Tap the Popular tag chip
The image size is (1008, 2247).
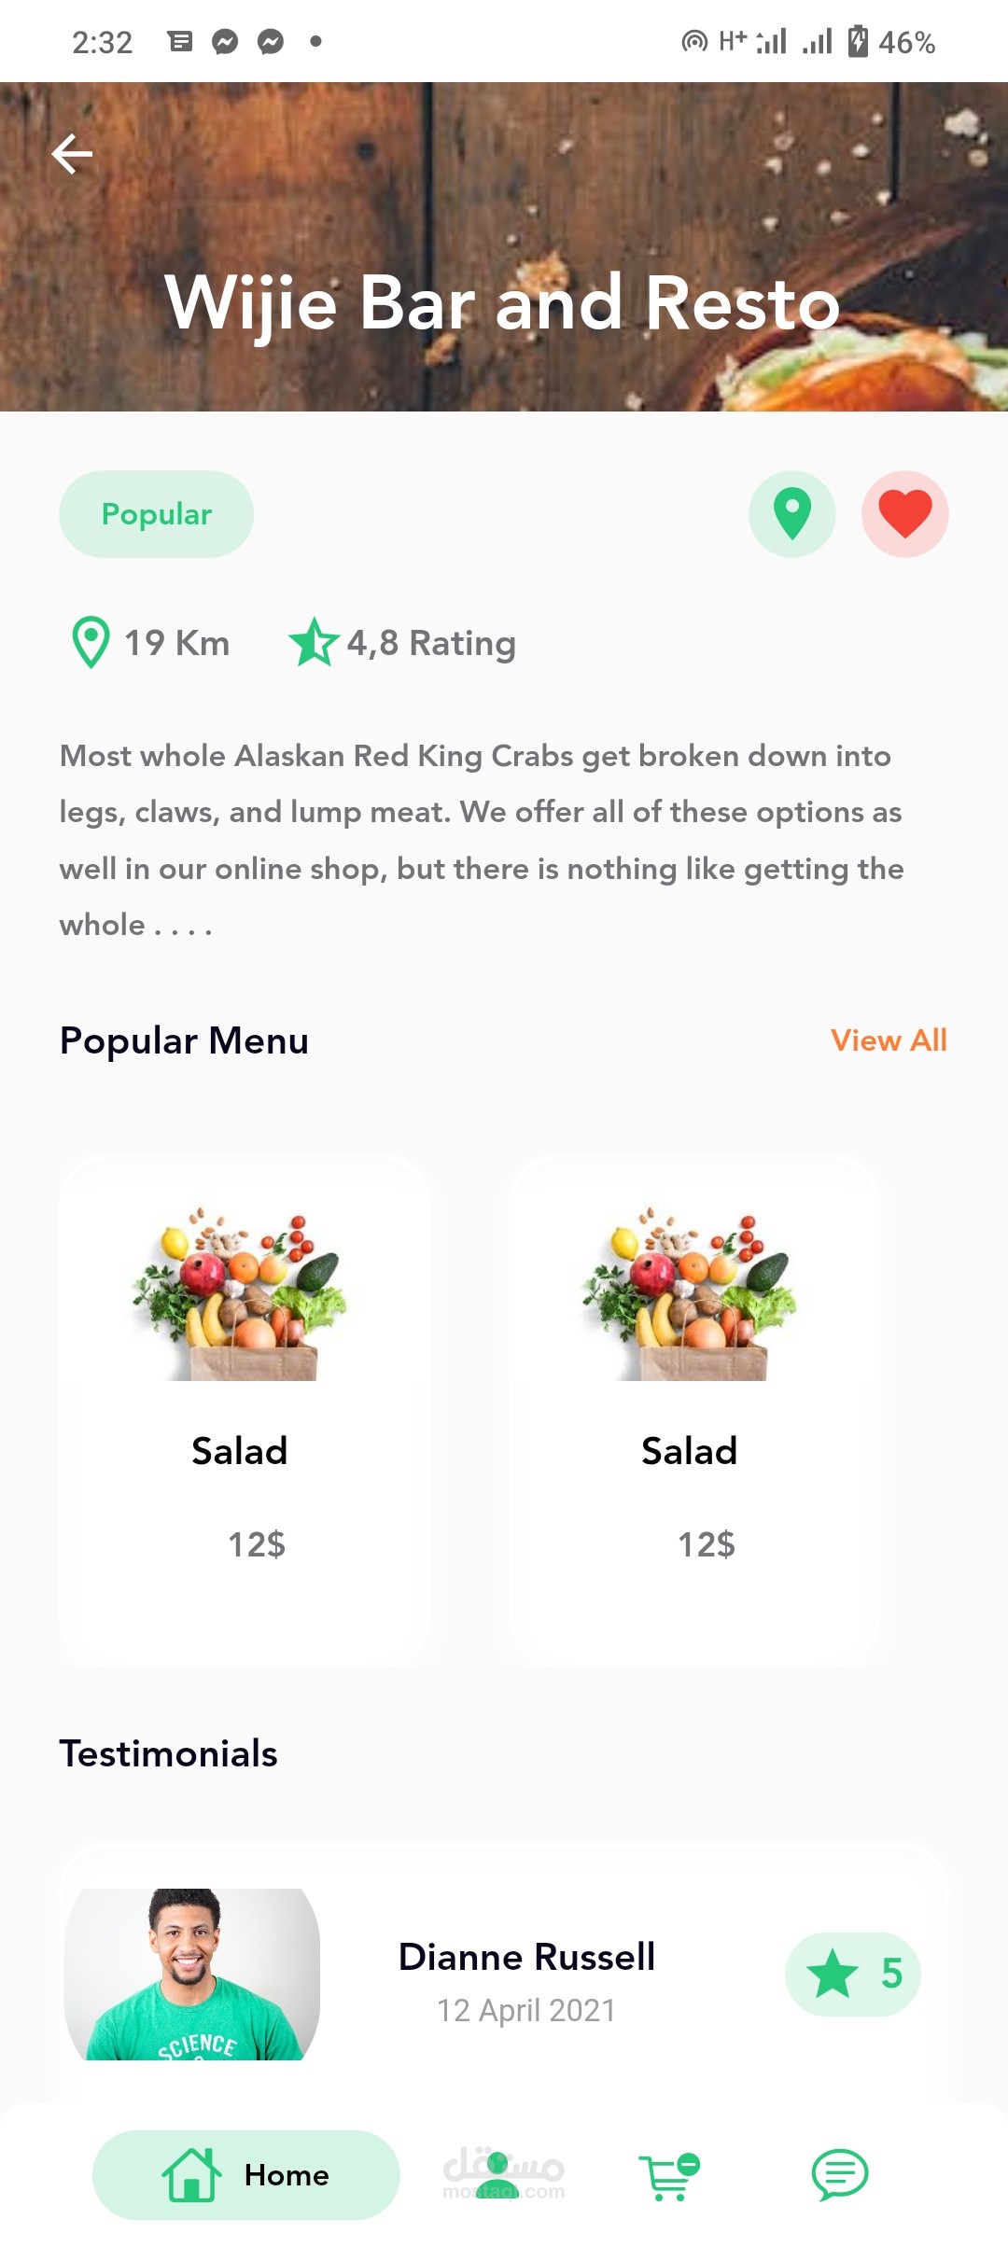[x=156, y=514]
